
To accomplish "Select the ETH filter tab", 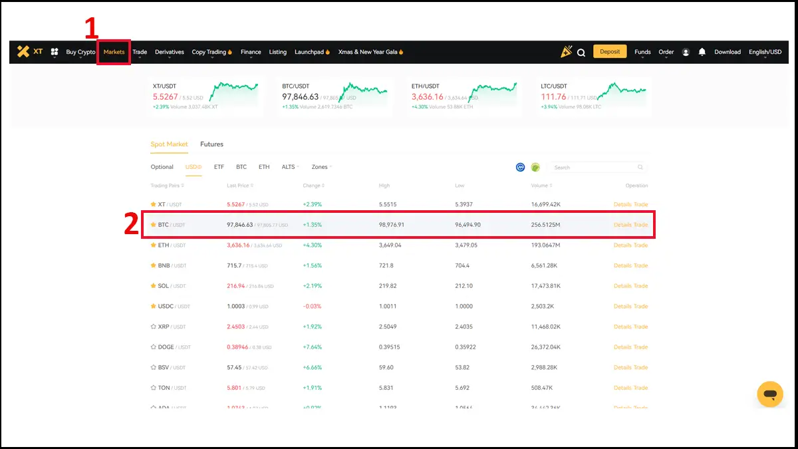I will [264, 167].
